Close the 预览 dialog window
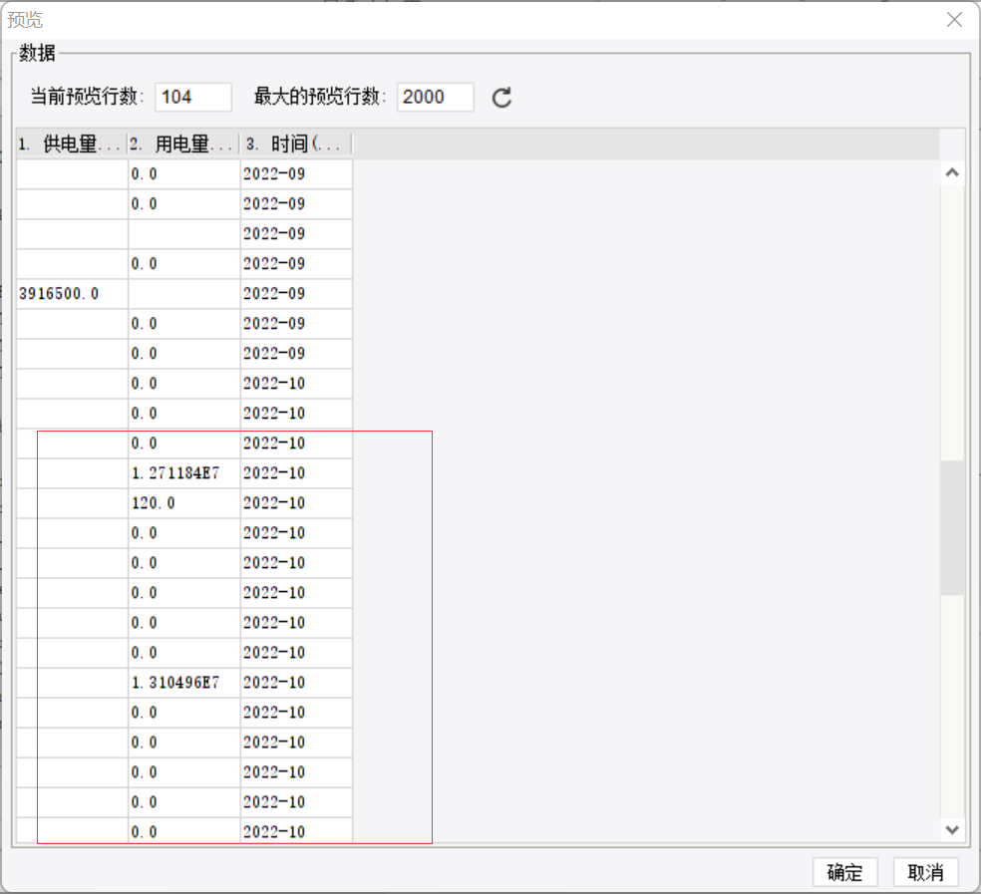The height and width of the screenshot is (894, 981). [x=954, y=19]
